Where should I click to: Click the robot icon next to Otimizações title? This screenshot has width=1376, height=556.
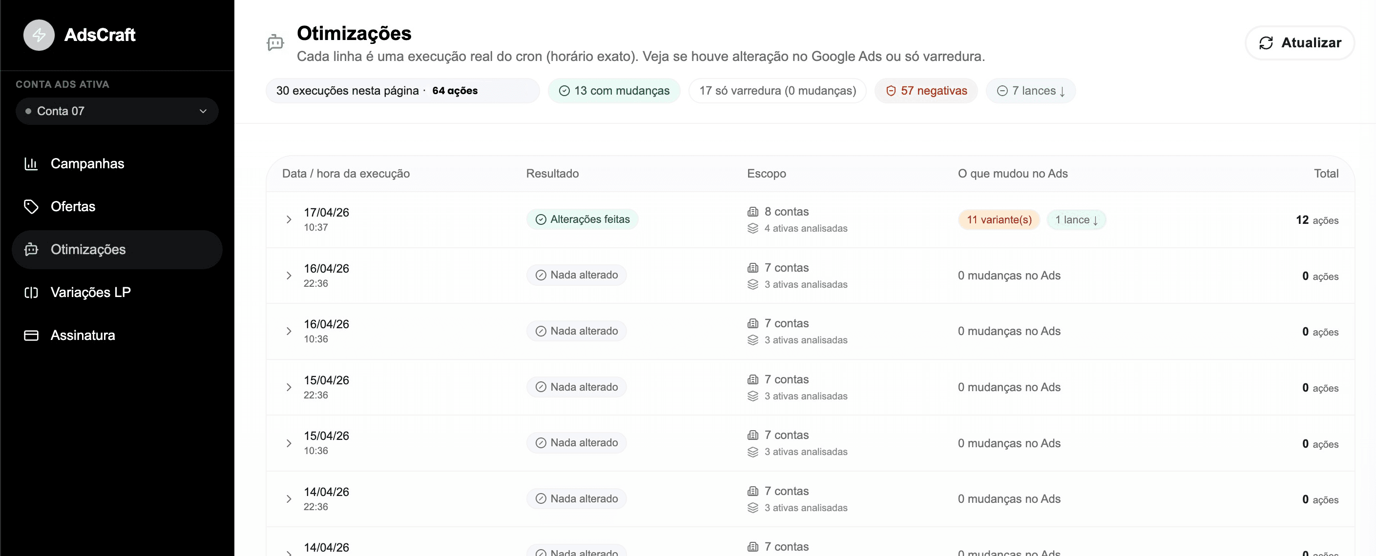(275, 43)
